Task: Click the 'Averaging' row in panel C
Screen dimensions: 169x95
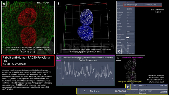Action: pos(126,30)
